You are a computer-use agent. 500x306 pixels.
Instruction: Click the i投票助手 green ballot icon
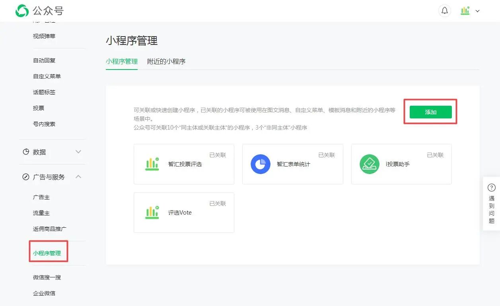[370, 164]
